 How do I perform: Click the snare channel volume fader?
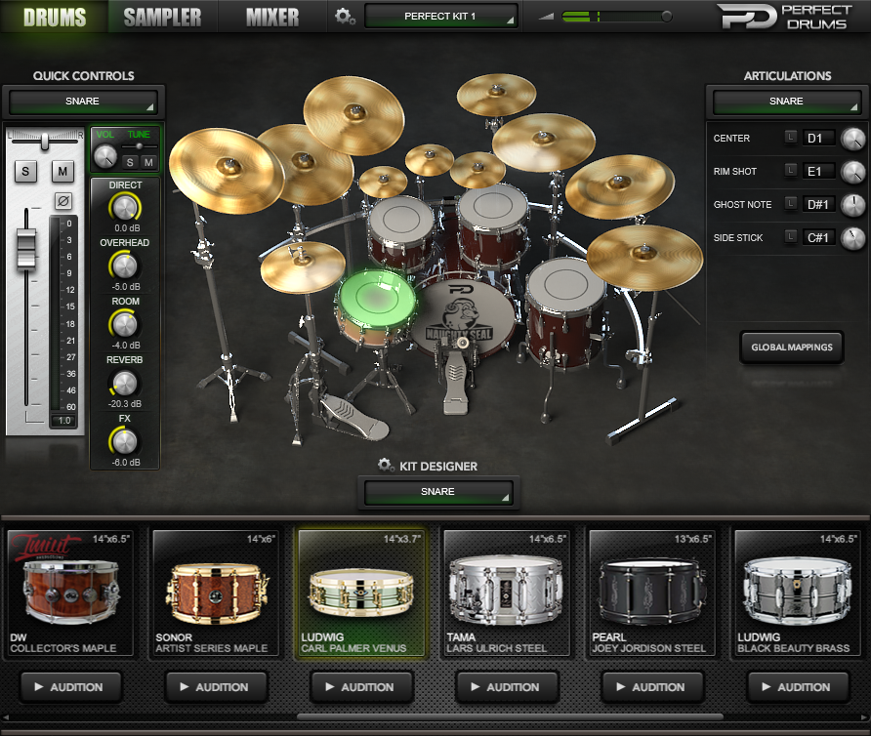click(x=25, y=250)
